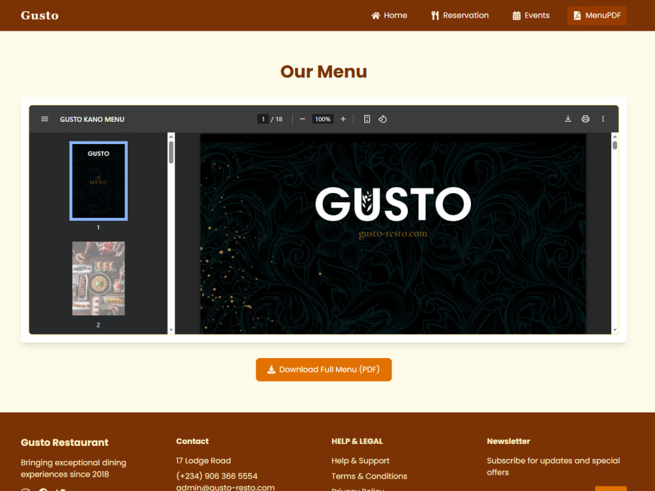Click the Contact footer heading
The image size is (655, 491).
tap(193, 441)
